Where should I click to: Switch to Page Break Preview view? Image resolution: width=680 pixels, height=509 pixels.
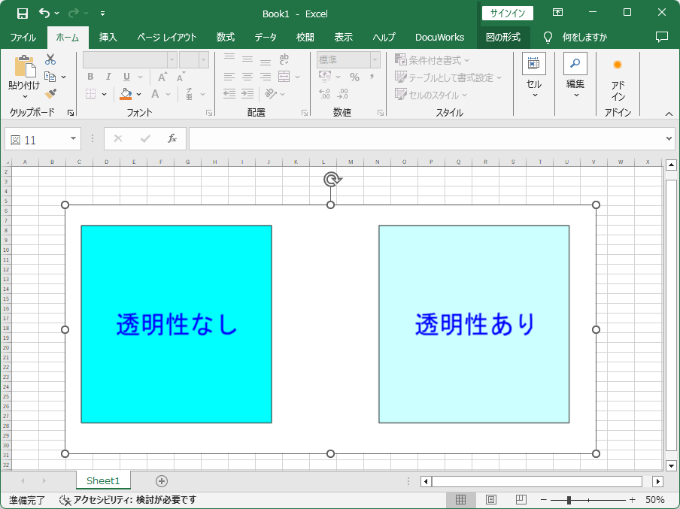click(x=521, y=500)
